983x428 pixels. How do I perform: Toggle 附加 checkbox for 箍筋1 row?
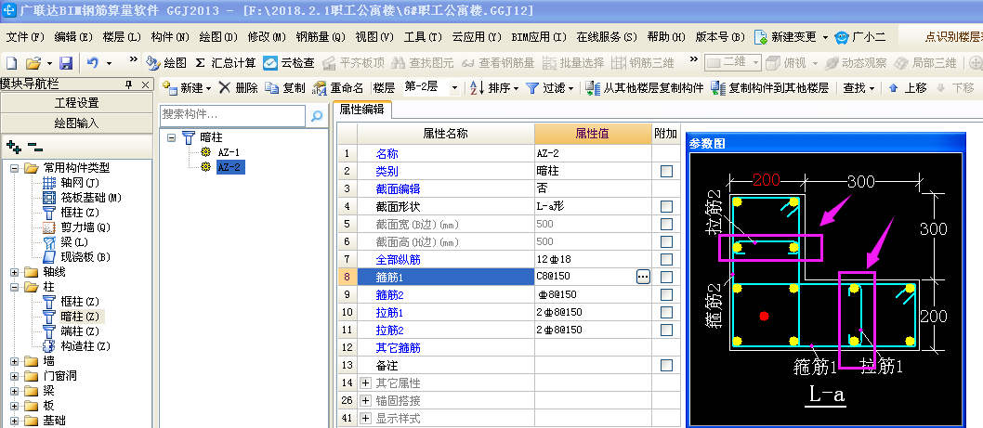[666, 277]
